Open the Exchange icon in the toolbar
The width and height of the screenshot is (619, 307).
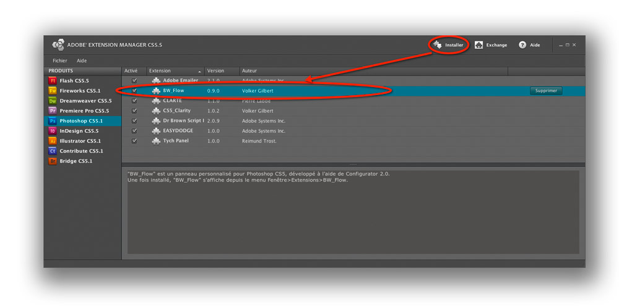tap(479, 45)
